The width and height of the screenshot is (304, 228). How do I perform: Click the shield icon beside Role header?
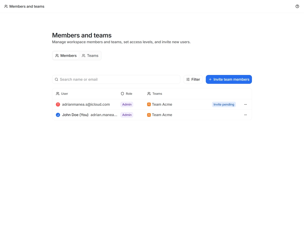coord(122,94)
